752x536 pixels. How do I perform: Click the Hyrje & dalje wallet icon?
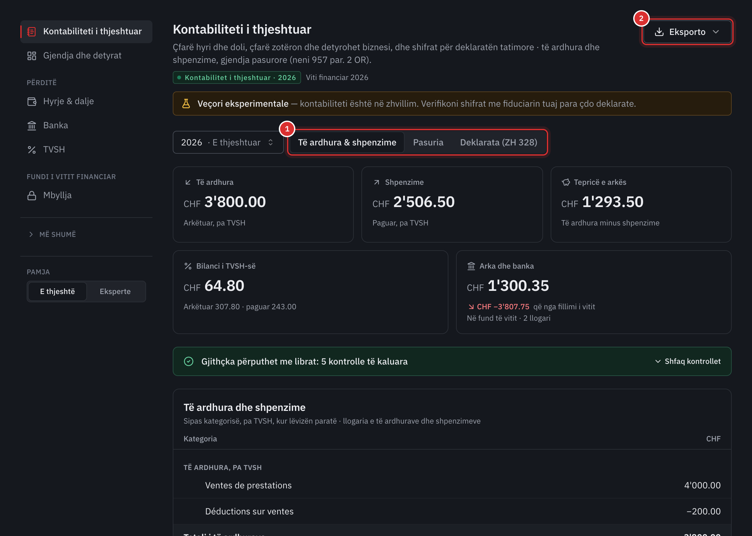(31, 101)
